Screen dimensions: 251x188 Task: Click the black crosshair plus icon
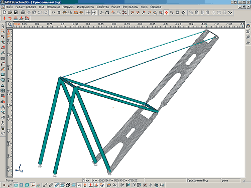tap(88, 13)
